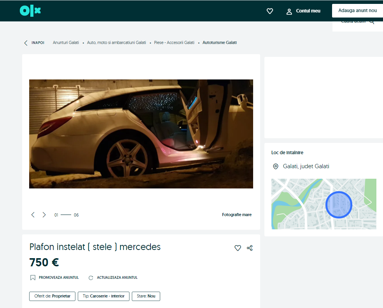Open favorites via header heart icon
The image size is (383, 308).
pos(270,11)
